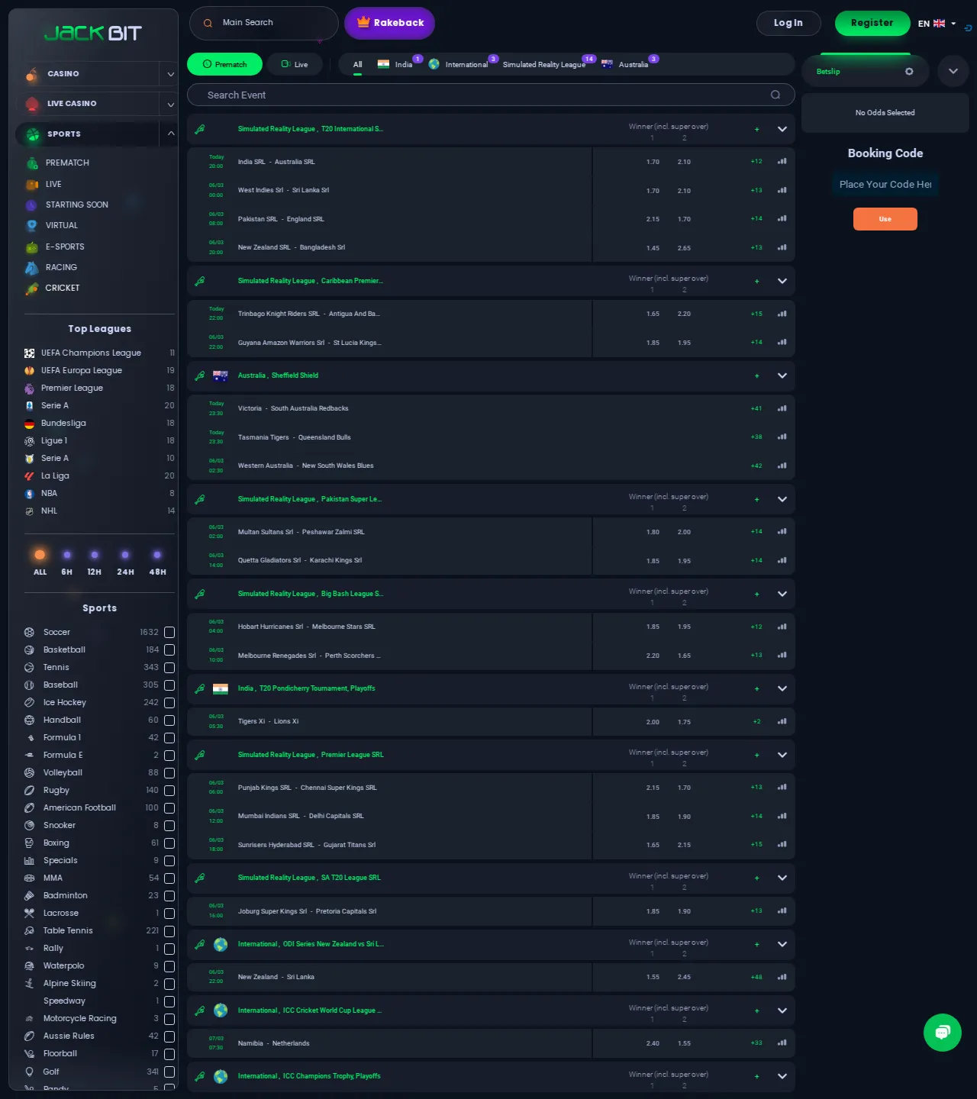
Task: Click the Register button
Action: [872, 23]
